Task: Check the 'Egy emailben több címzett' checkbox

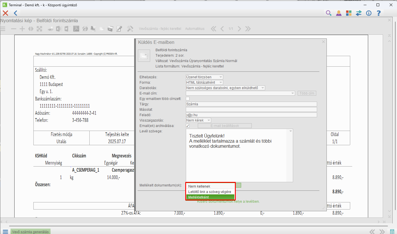Action: pos(188,99)
